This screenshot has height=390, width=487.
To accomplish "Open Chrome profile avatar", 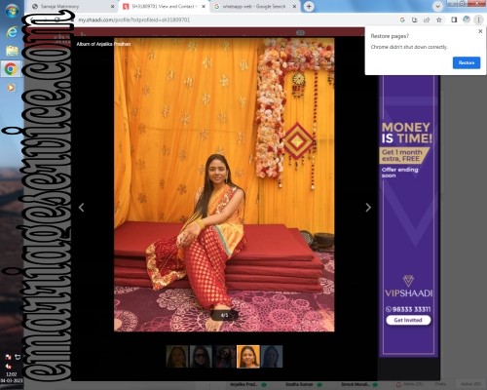I will 467,19.
